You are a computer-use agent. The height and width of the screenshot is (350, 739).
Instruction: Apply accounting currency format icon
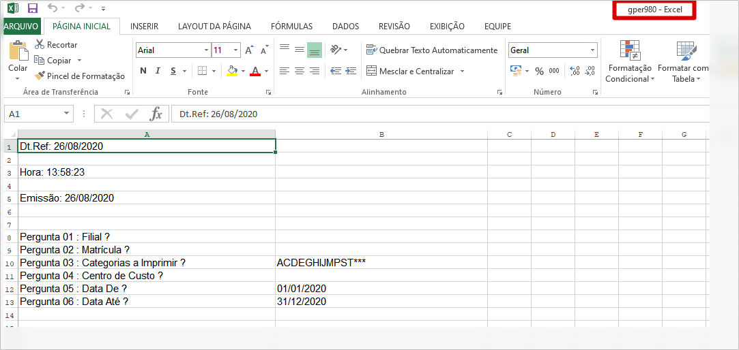516,71
